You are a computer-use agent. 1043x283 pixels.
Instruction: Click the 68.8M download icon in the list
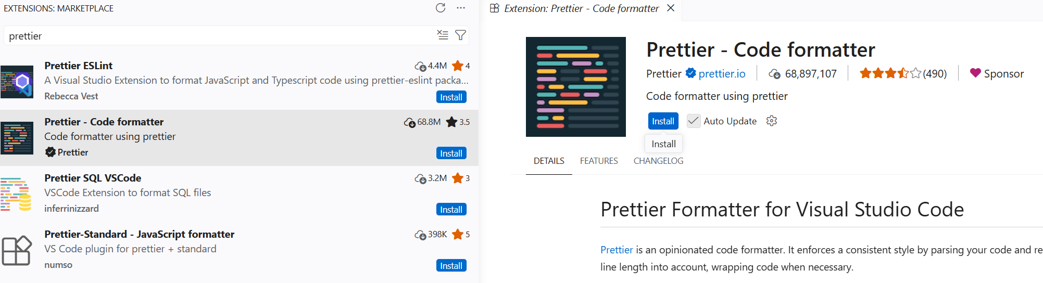pyautogui.click(x=410, y=122)
